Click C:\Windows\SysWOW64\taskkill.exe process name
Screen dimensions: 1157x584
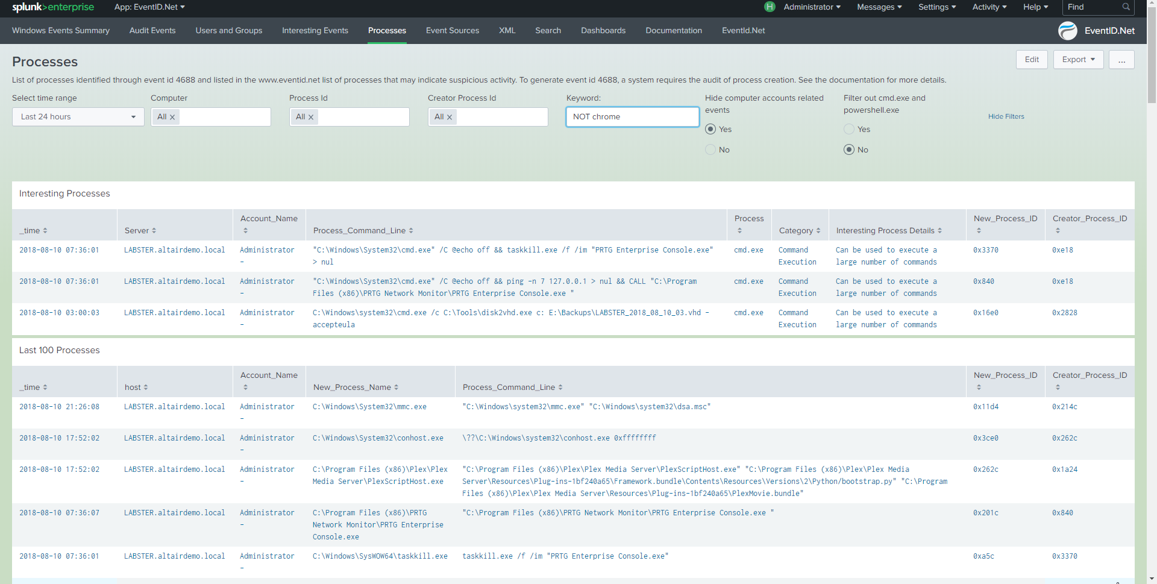[x=380, y=556]
